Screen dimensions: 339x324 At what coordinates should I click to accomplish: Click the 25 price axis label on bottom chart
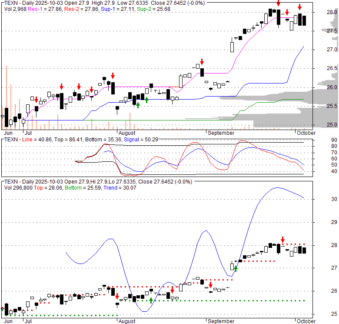pos(334,314)
